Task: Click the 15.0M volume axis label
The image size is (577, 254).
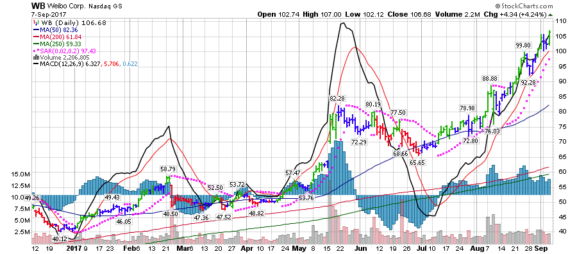Action: tap(21, 174)
